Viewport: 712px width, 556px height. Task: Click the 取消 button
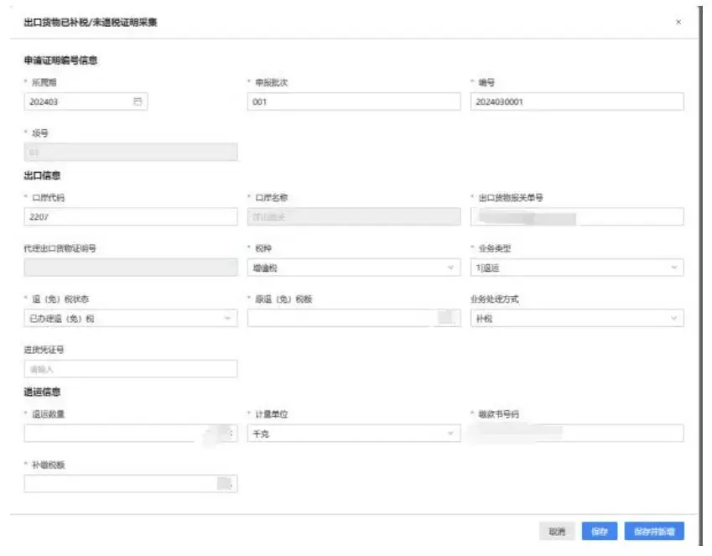[x=557, y=532]
